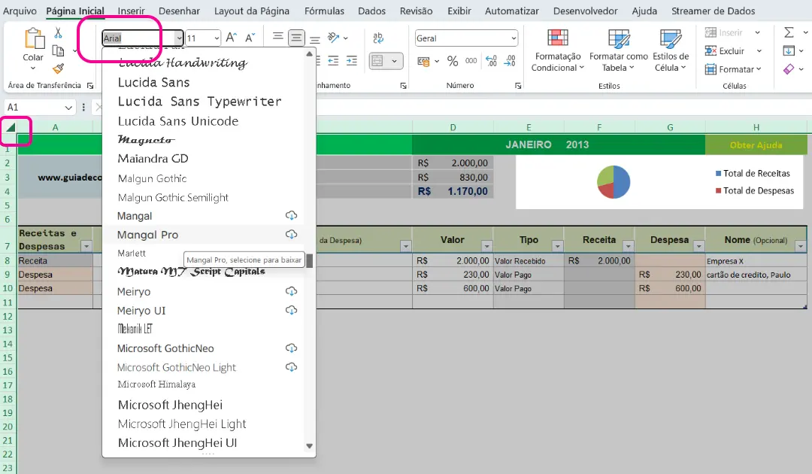Click the Wrap Text icon
812x474 pixels.
[x=378, y=38]
